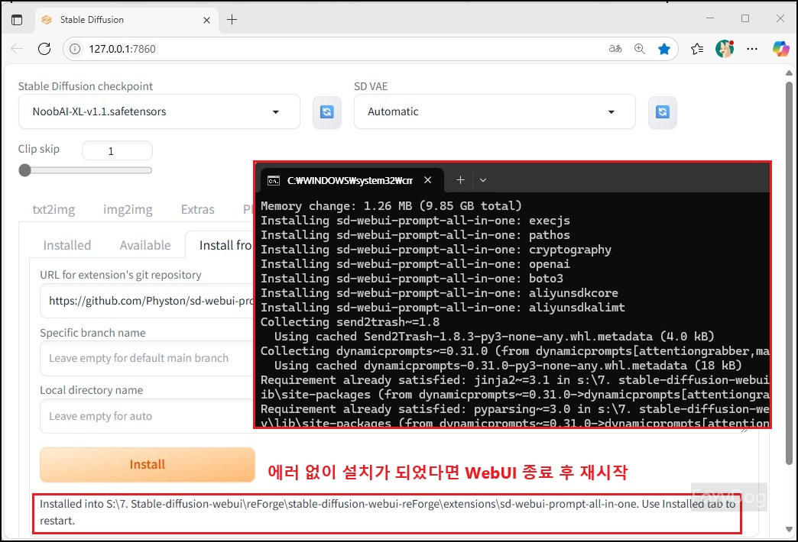The width and height of the screenshot is (798, 542).
Task: Open the Copilot sidebar
Action: [x=780, y=49]
